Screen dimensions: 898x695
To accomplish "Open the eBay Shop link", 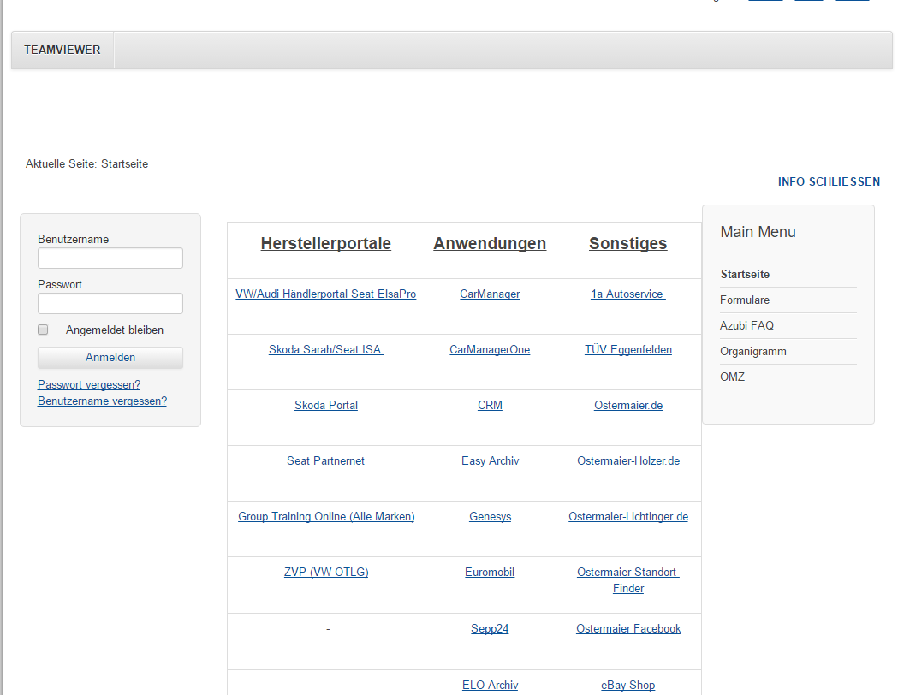I will pos(627,685).
